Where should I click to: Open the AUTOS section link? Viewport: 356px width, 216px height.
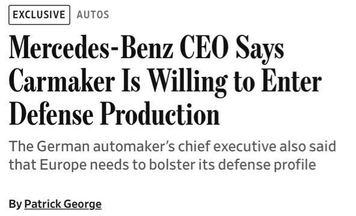(x=93, y=15)
